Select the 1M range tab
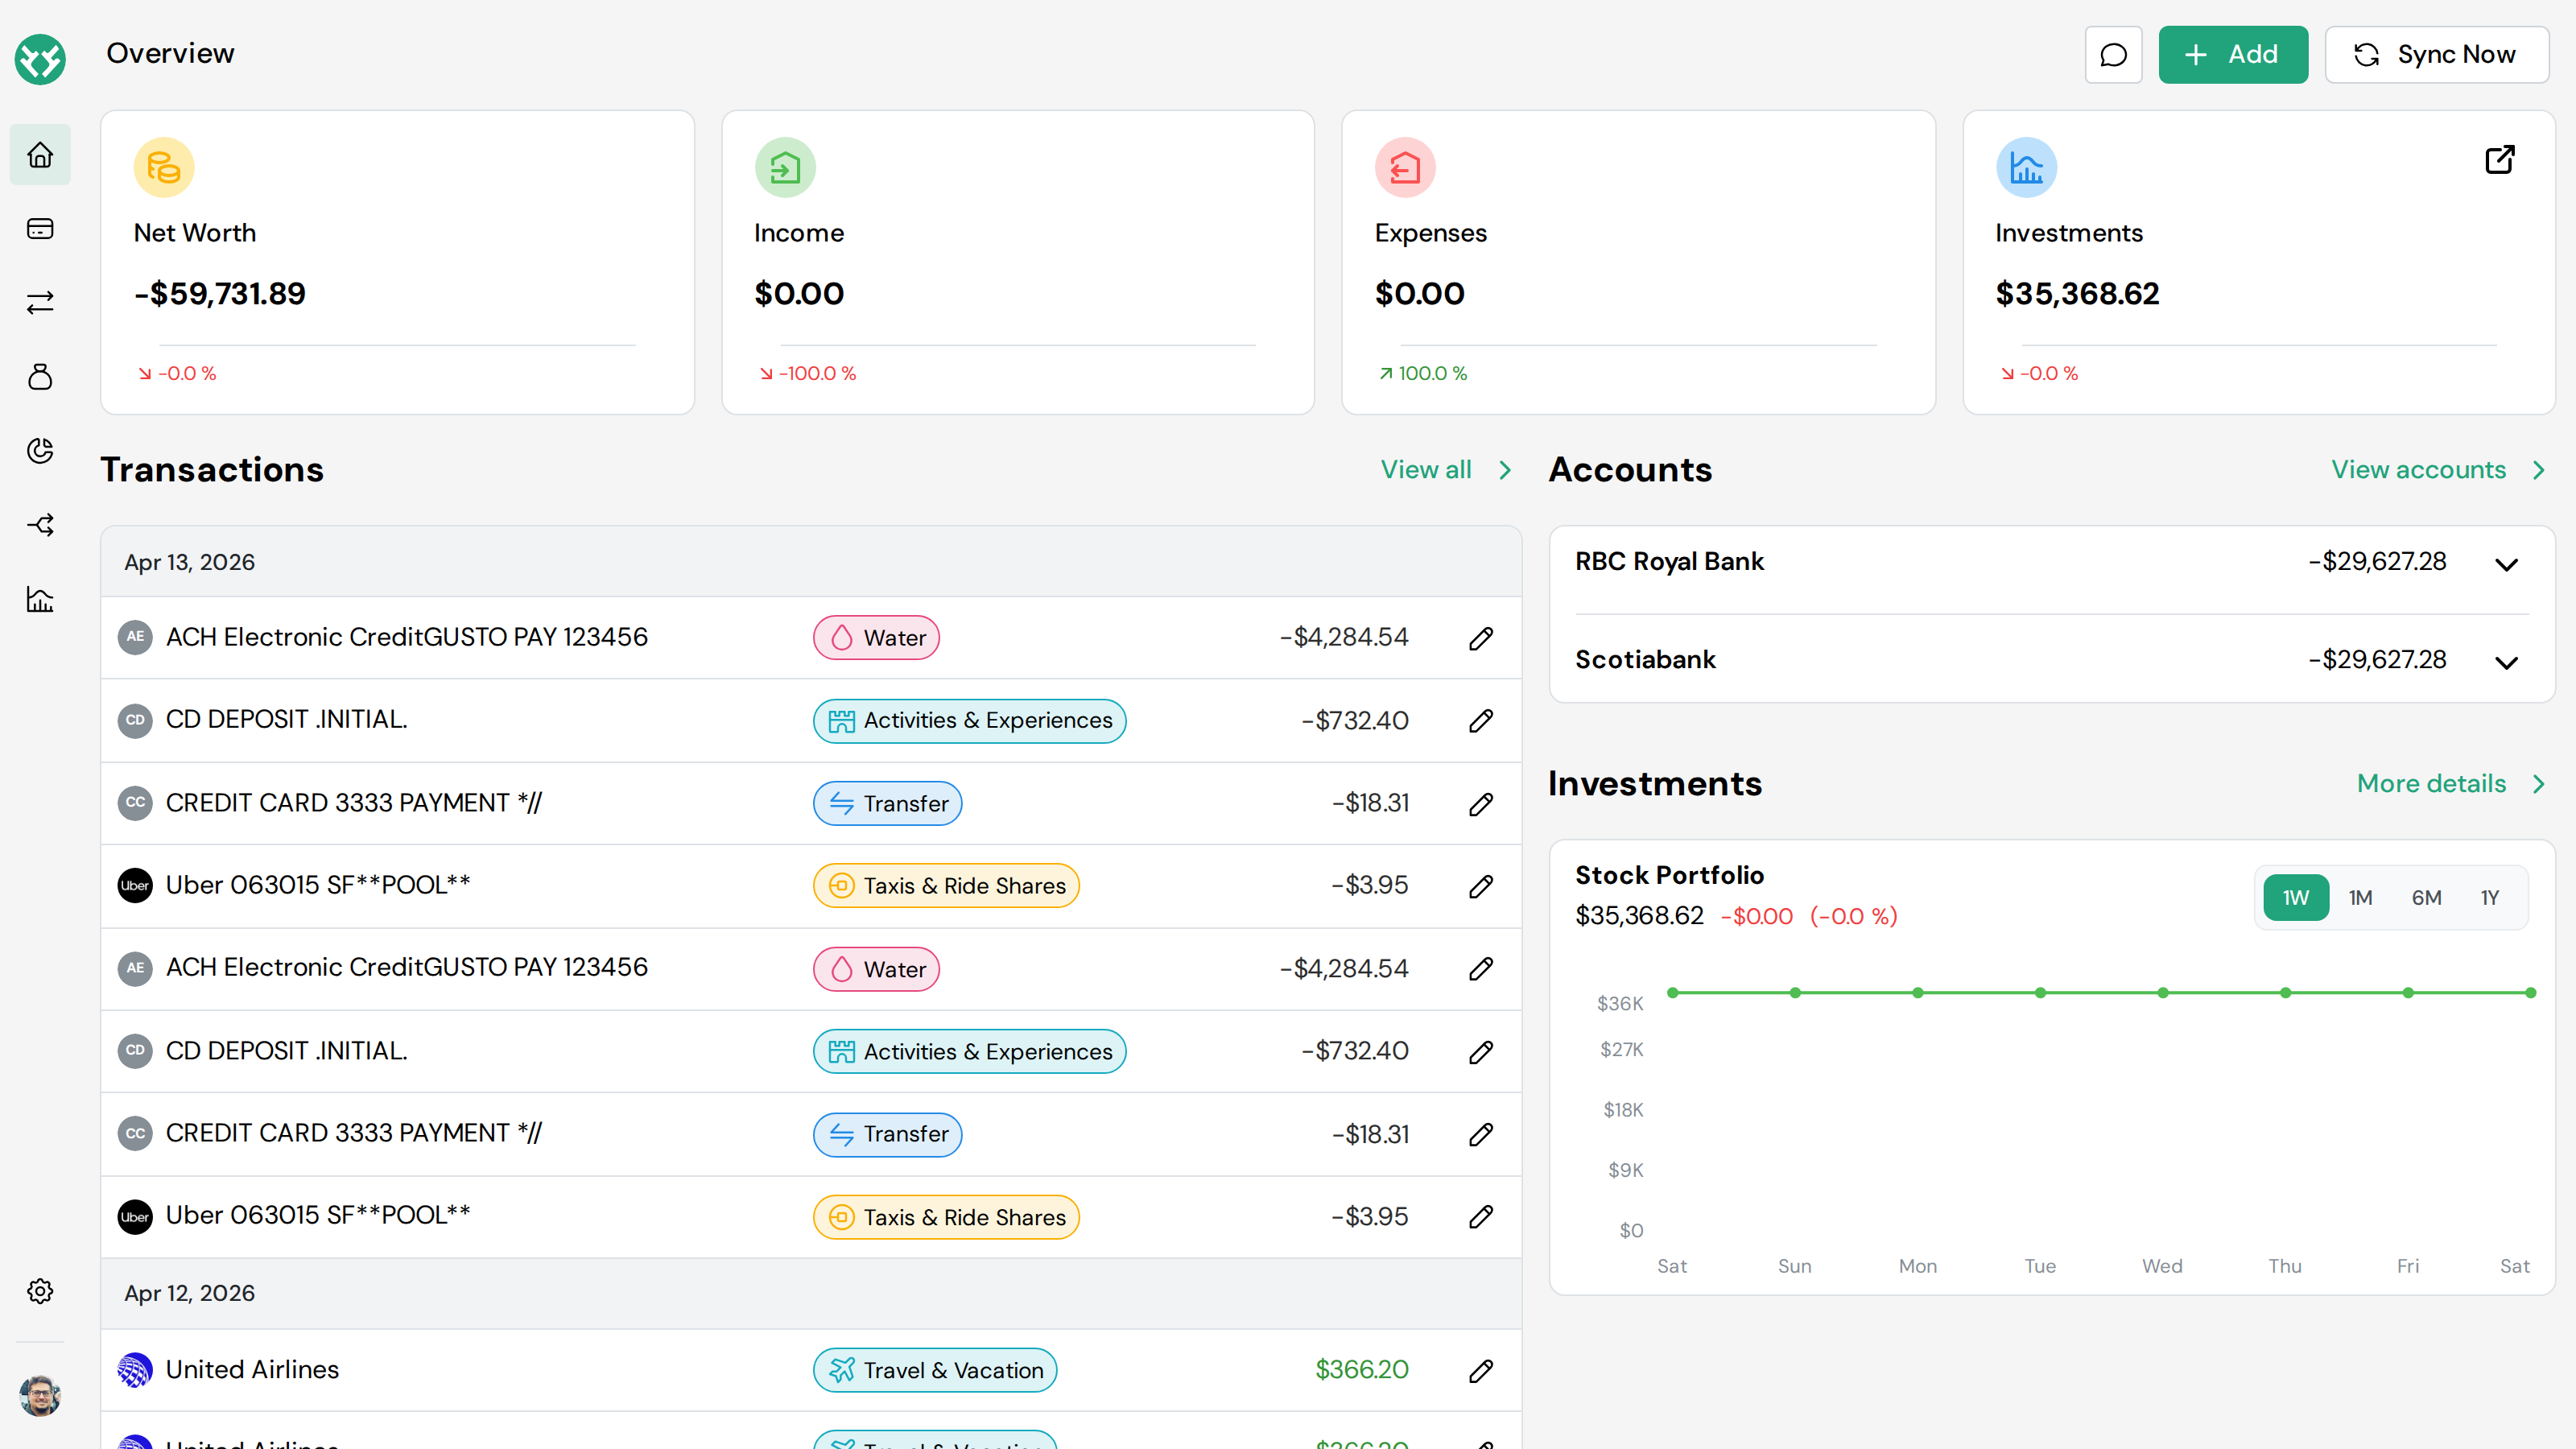 [x=2360, y=898]
